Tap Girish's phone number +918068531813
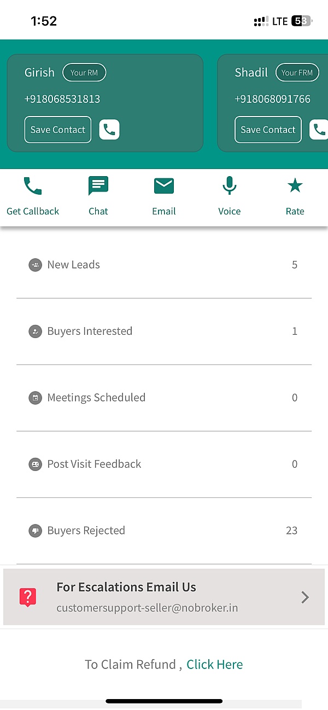Viewport: 328px width, 710px height. coord(62,99)
